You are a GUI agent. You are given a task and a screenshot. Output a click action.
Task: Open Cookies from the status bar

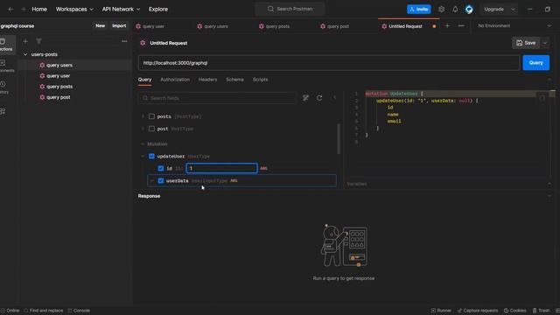click(515, 311)
